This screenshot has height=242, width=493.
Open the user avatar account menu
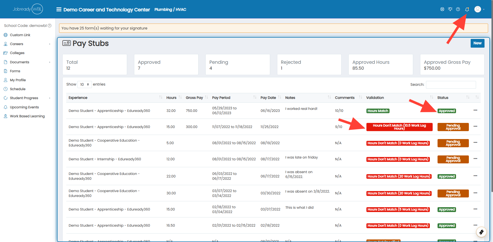click(479, 9)
